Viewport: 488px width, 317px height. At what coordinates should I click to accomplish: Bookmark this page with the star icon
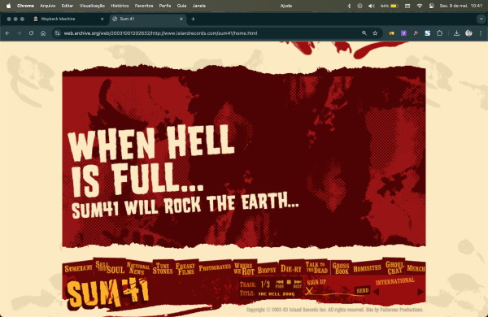point(375,33)
